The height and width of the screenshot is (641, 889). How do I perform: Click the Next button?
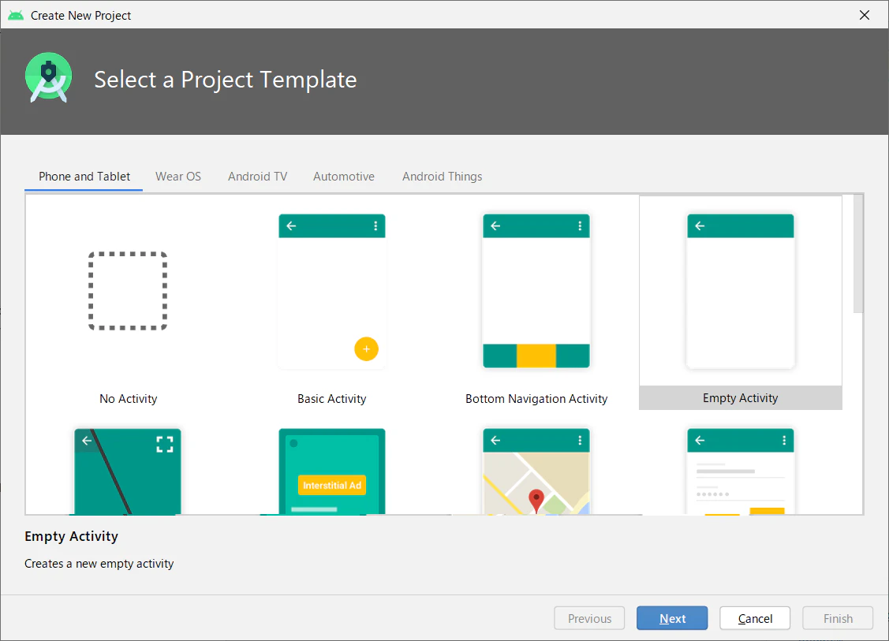tap(672, 618)
